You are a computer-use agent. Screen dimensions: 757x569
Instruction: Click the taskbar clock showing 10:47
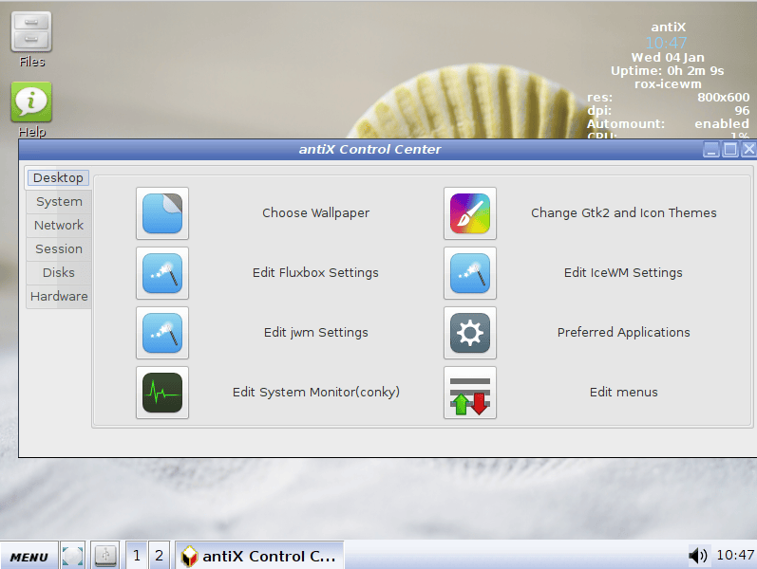click(735, 556)
